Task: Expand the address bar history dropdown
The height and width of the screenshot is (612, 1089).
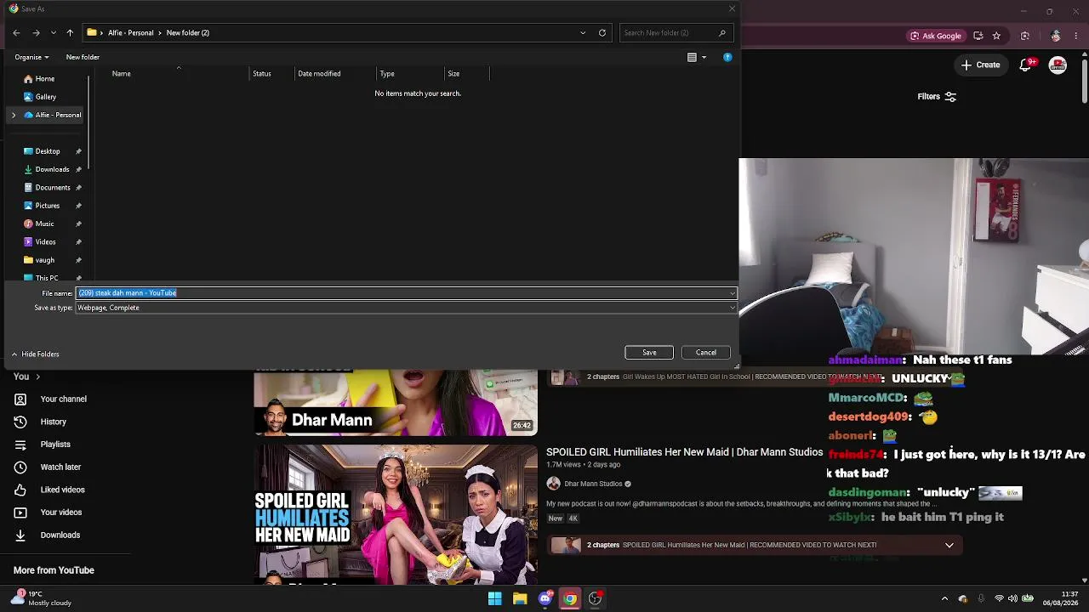Action: coord(583,32)
